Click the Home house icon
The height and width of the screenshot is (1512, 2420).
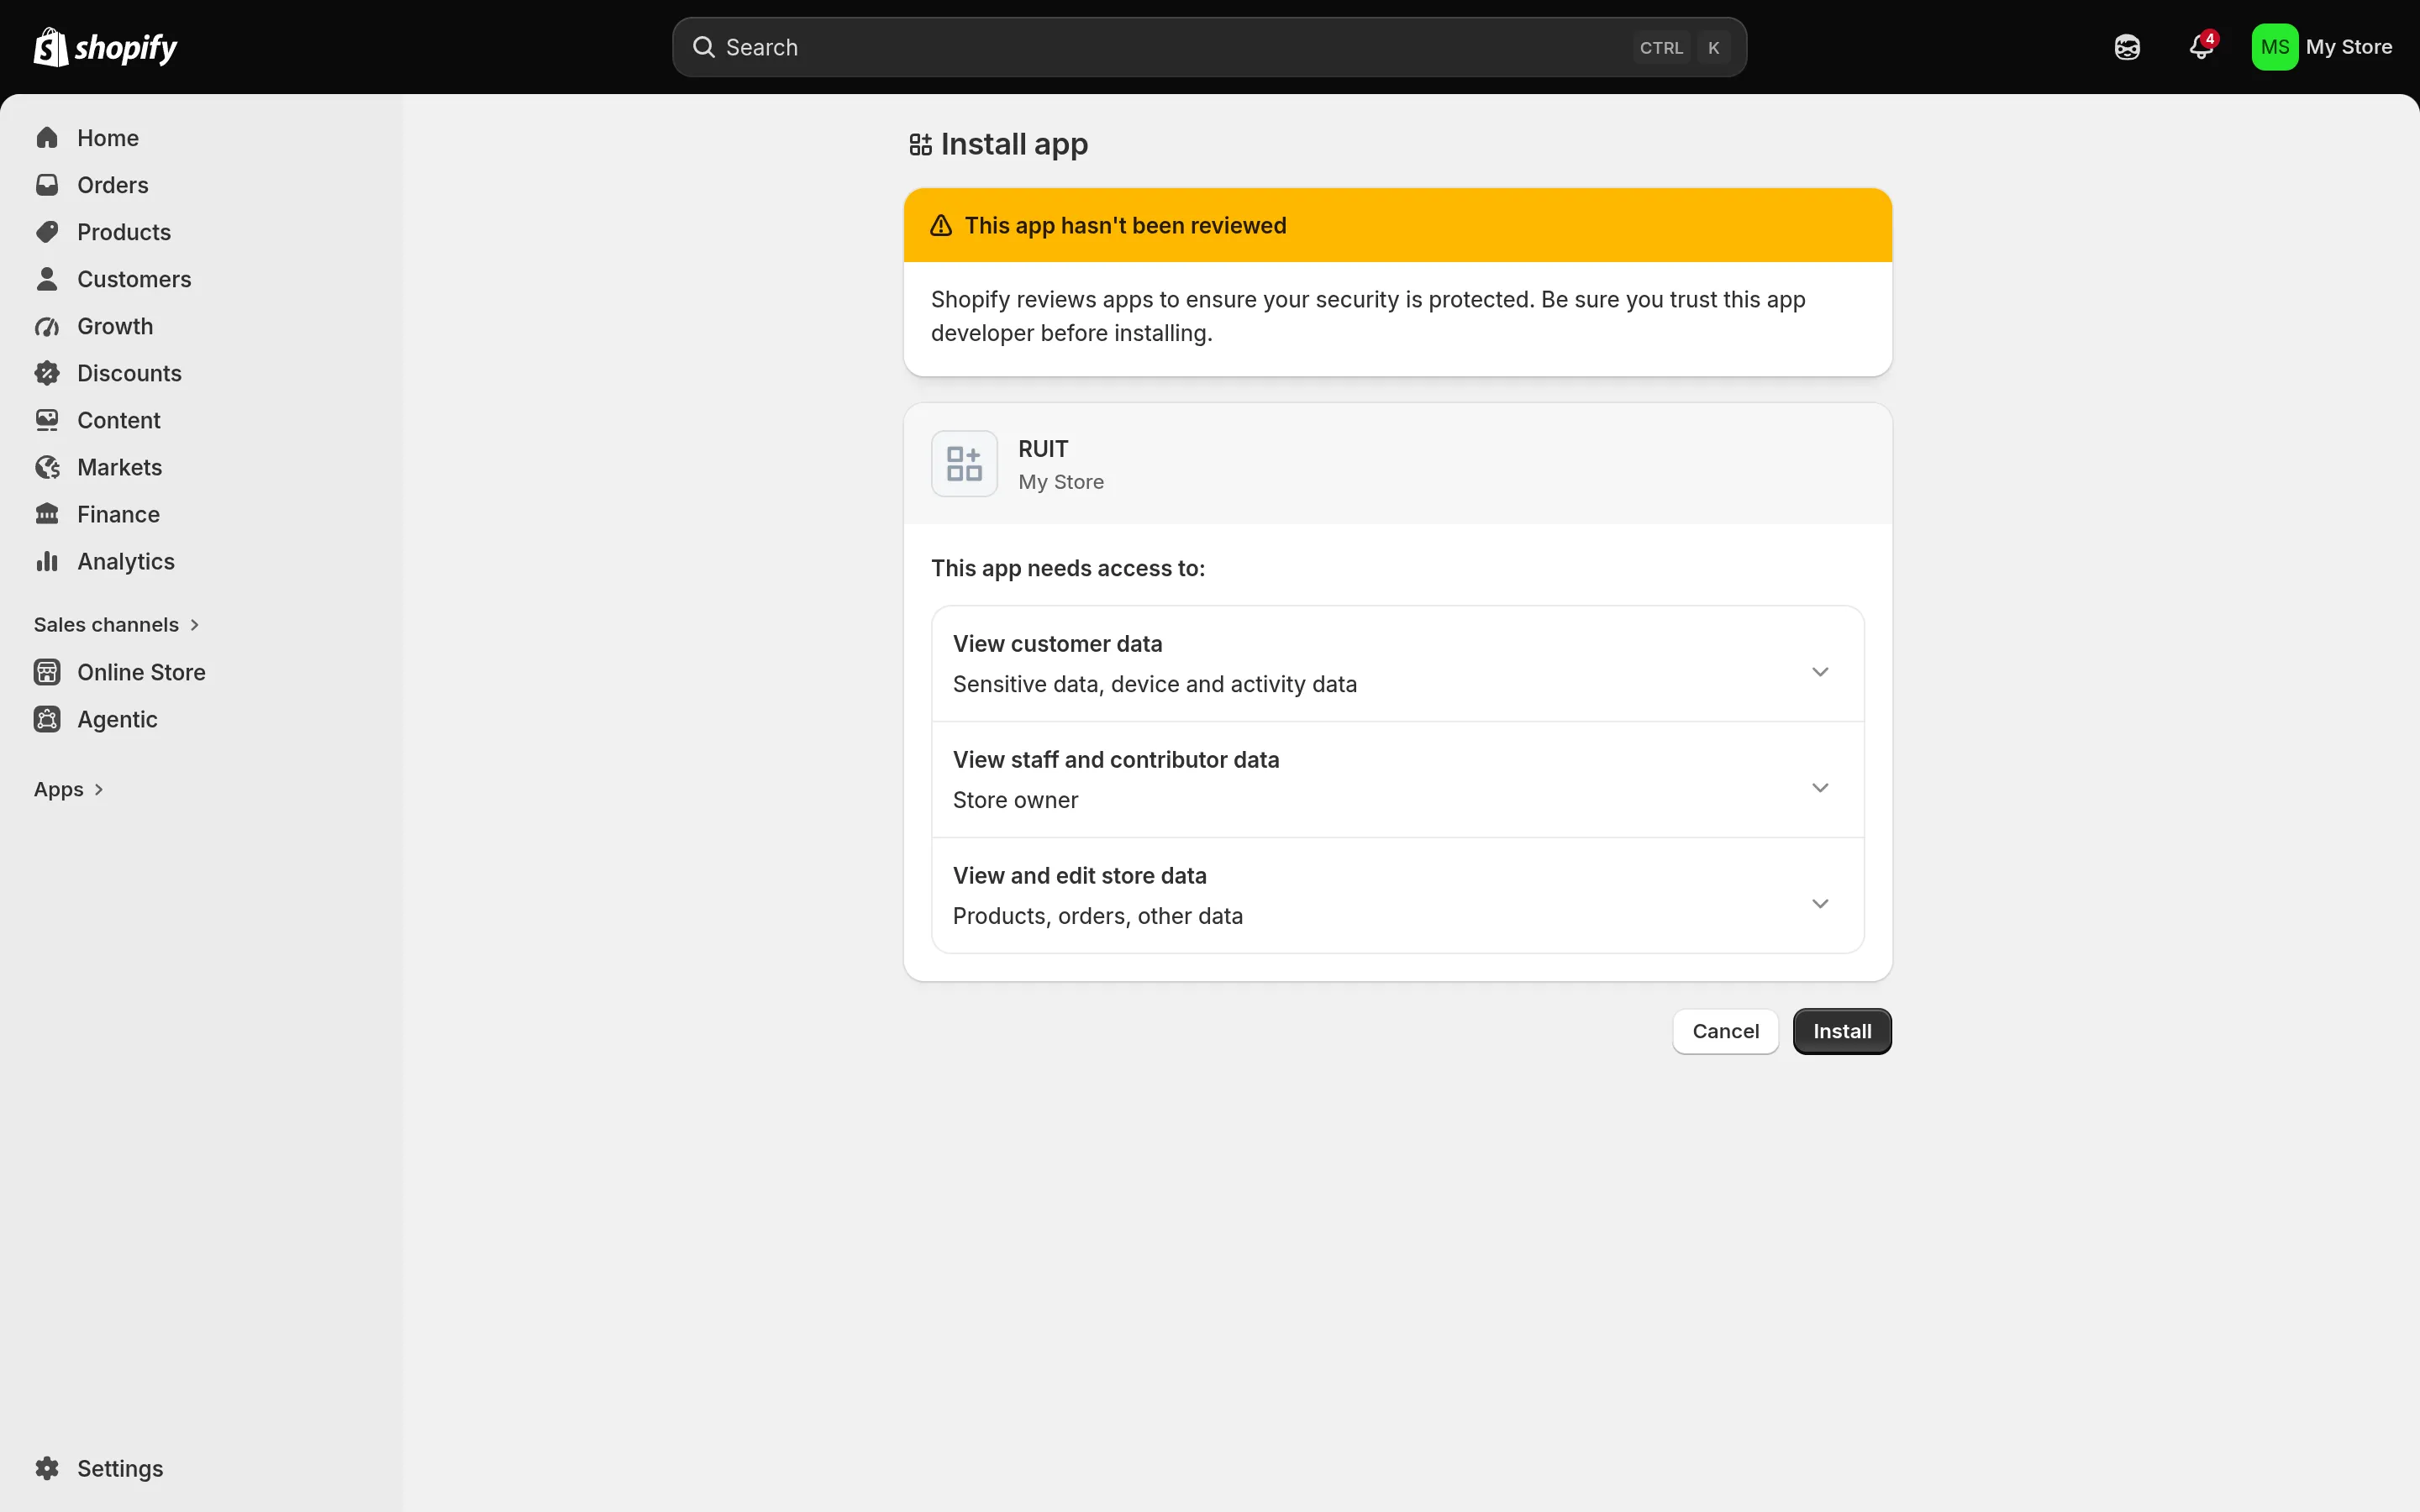click(x=47, y=138)
